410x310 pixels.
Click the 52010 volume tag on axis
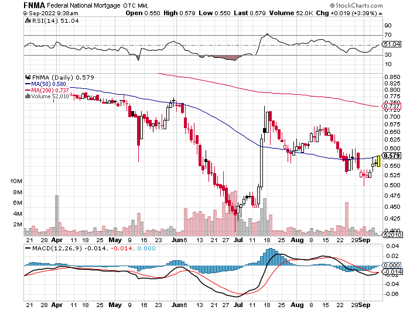[392, 235]
